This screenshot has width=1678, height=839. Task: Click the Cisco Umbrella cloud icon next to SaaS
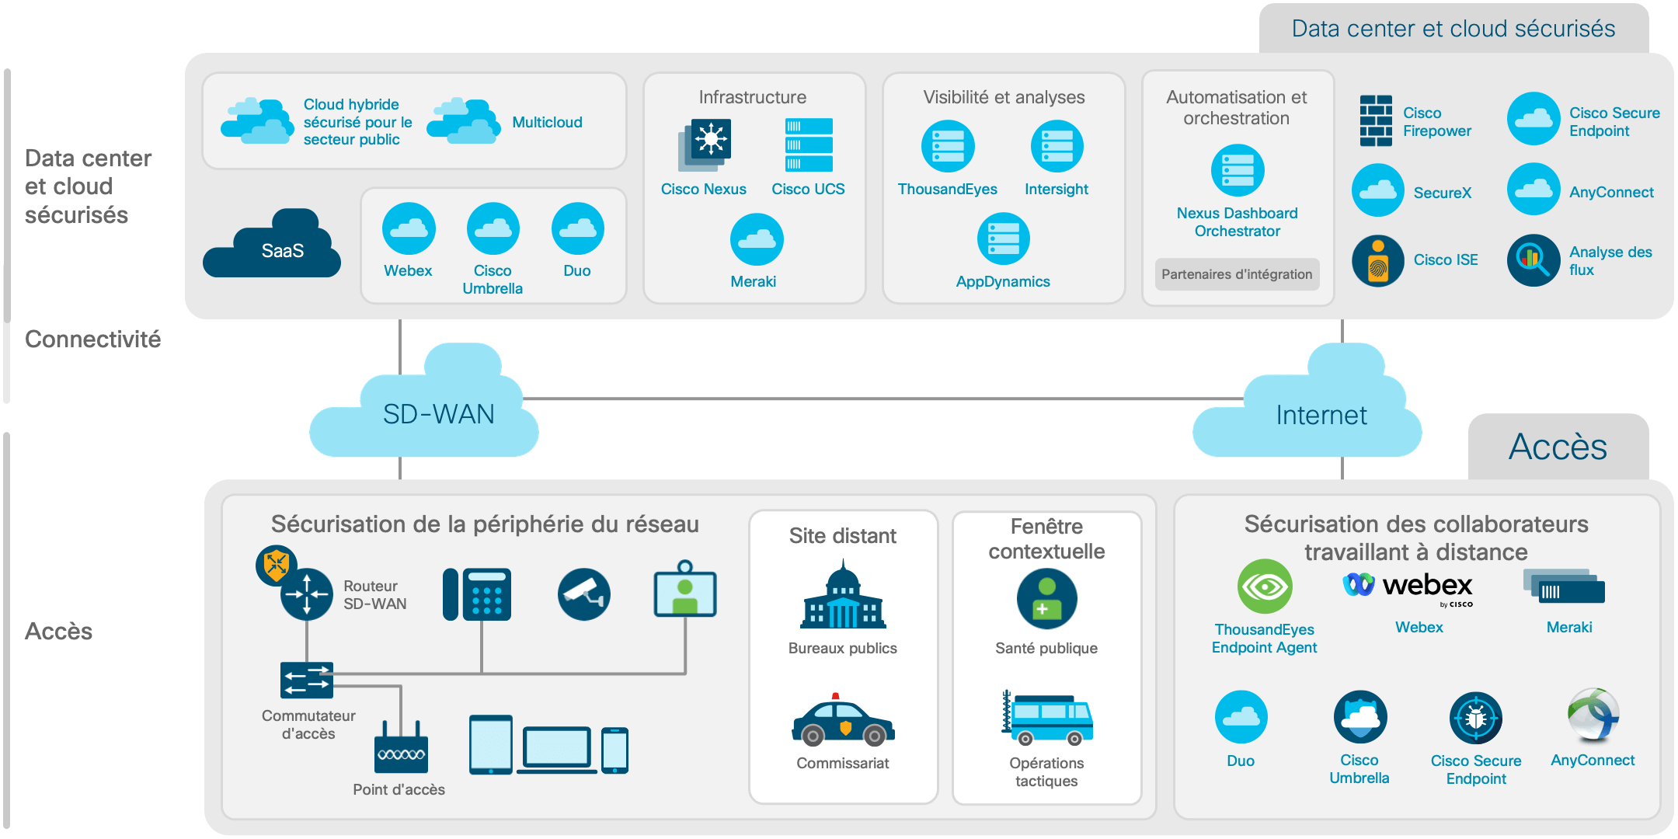coord(493,228)
